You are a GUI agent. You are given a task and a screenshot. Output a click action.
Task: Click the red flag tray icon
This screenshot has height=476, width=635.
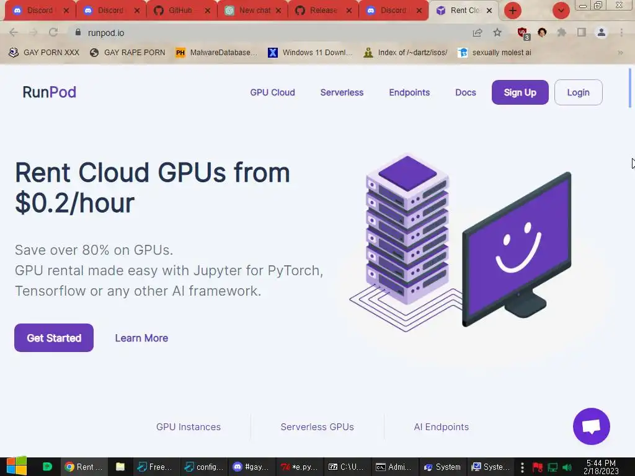pyautogui.click(x=537, y=467)
